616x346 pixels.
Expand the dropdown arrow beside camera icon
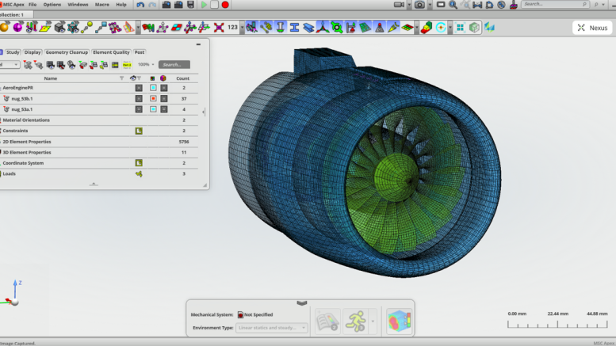(x=430, y=5)
